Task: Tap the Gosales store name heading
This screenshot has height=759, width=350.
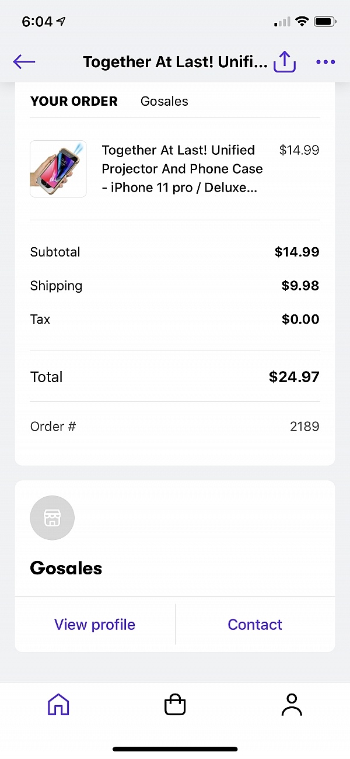Action: (x=66, y=567)
